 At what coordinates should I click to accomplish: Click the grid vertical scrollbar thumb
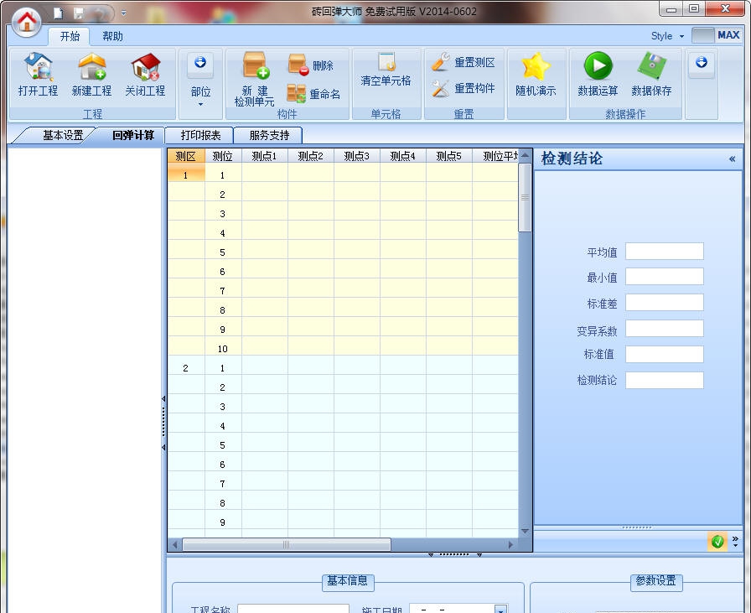[525, 197]
